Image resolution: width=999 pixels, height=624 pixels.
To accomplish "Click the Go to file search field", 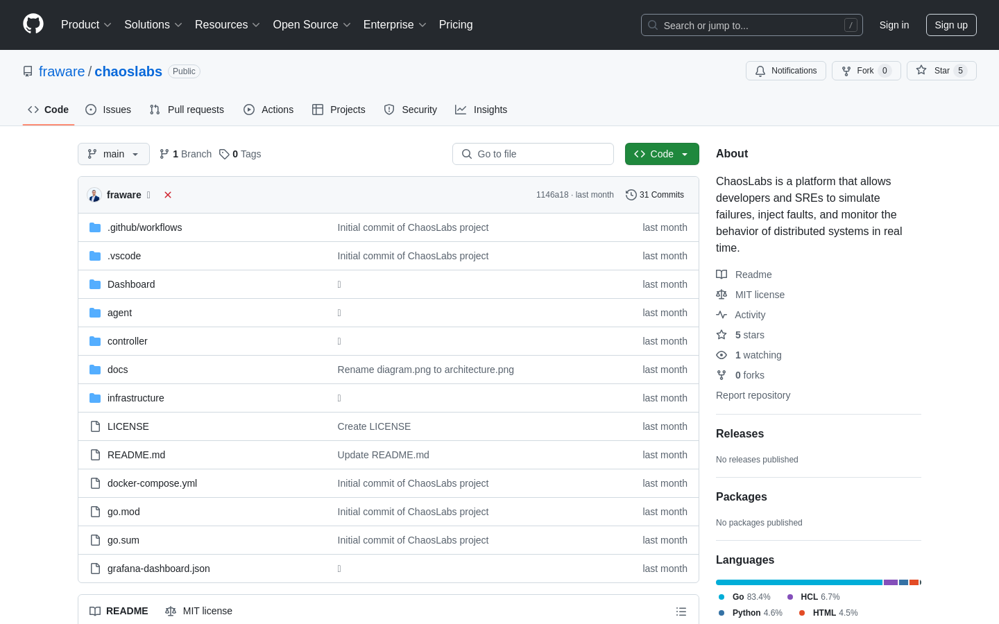I will [533, 154].
